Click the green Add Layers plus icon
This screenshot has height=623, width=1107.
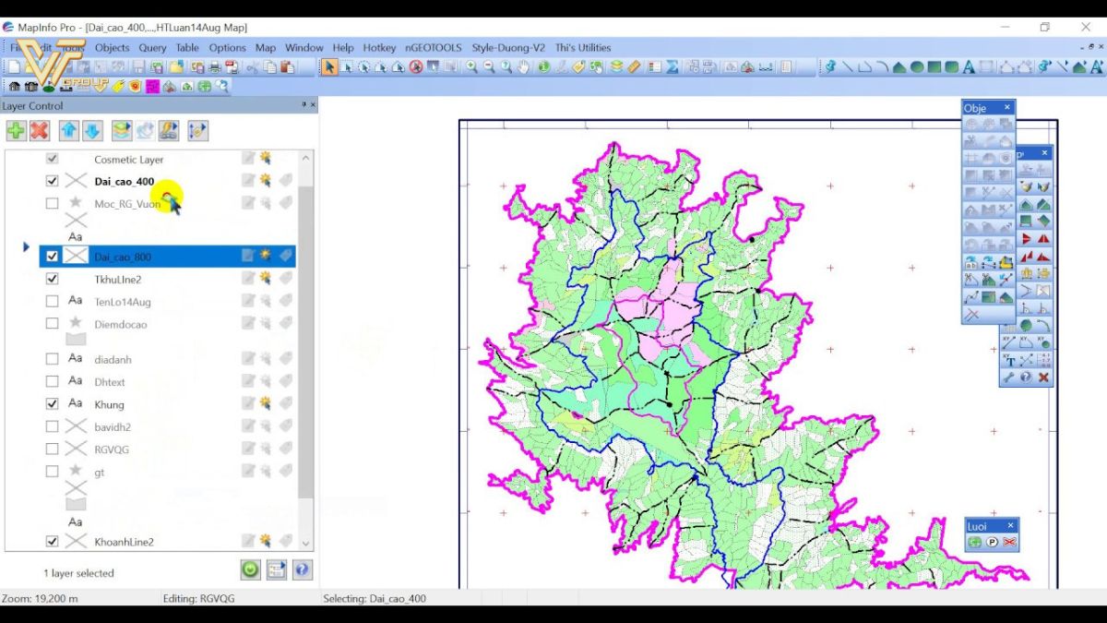pyautogui.click(x=16, y=131)
